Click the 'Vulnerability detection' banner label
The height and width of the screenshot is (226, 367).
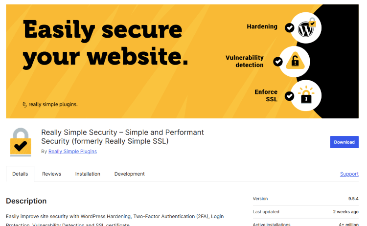tap(245, 61)
